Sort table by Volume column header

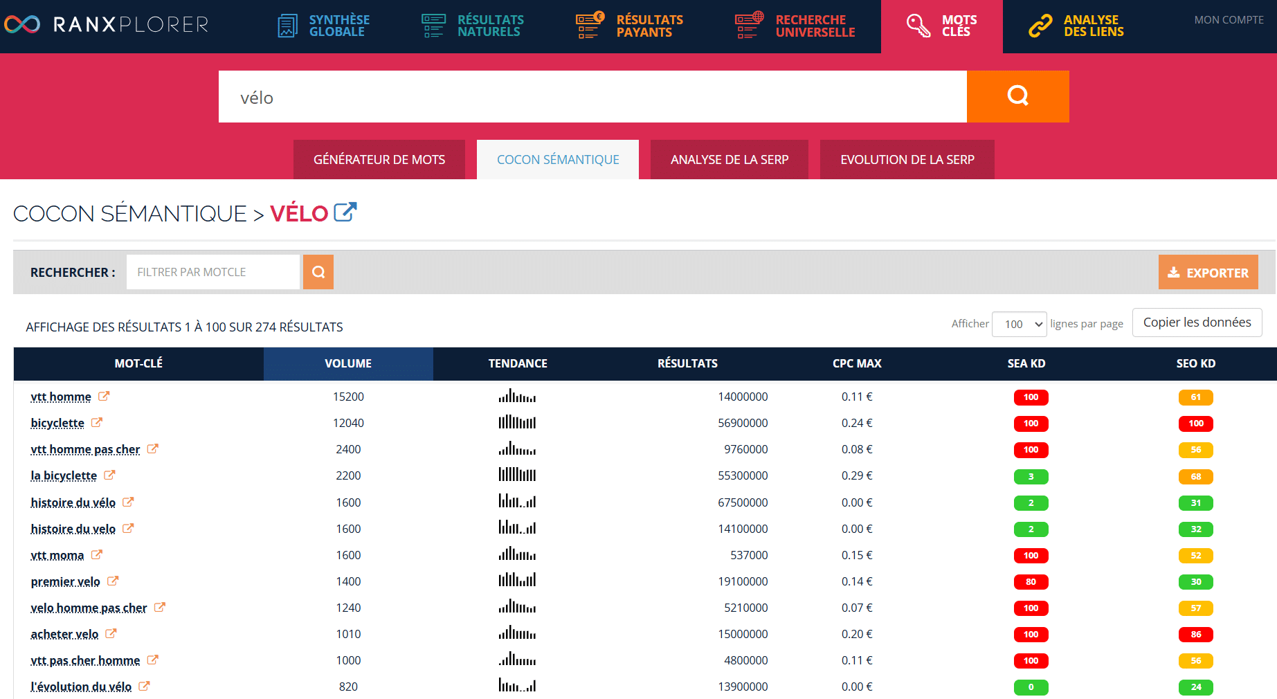click(x=348, y=363)
